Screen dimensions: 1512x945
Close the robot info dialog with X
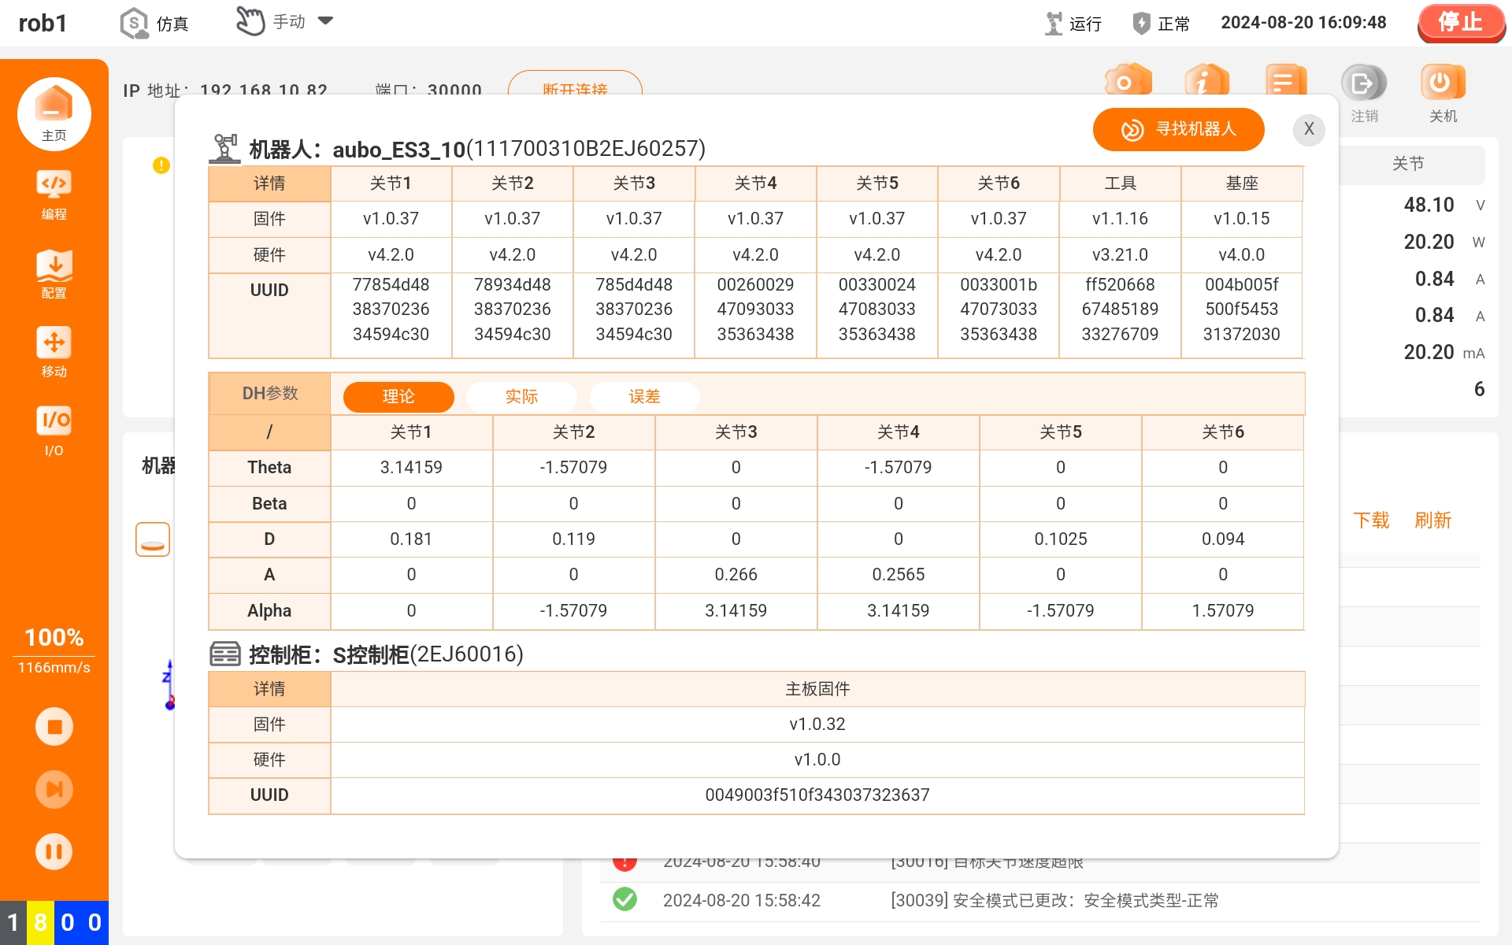(1309, 129)
